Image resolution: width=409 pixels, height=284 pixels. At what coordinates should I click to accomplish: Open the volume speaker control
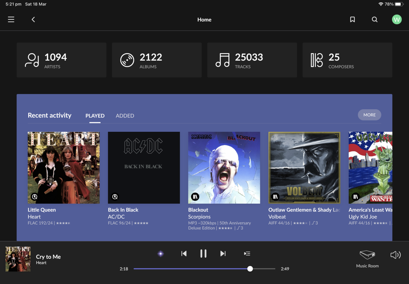point(395,255)
